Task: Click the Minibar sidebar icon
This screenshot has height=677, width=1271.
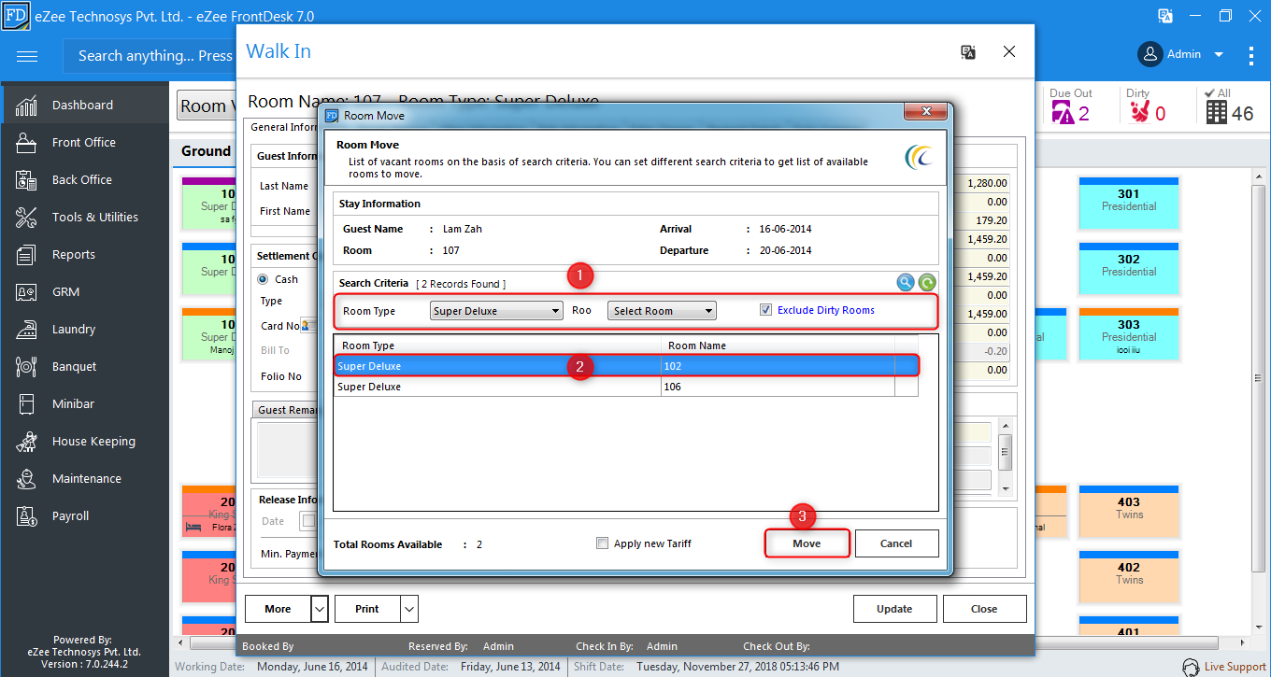Action: (x=26, y=404)
